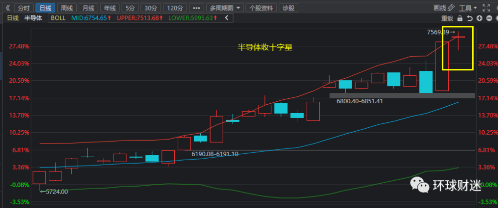Expand the 多周期图 dropdown
The height and width of the screenshot is (208, 498).
click(x=225, y=8)
